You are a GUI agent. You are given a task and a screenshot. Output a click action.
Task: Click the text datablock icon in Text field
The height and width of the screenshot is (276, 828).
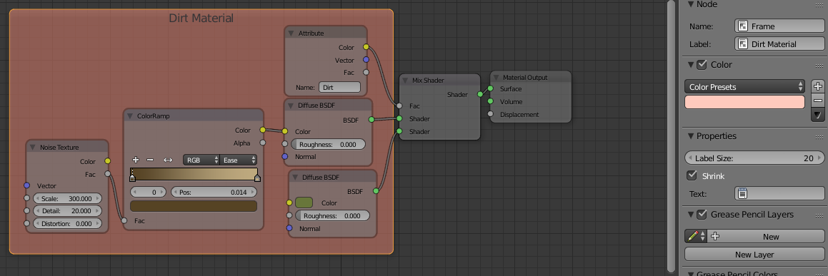tap(742, 194)
